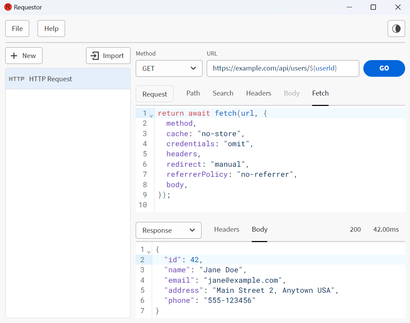Screen dimensions: 410x323
Task: Open the Search tab
Action: 223,93
